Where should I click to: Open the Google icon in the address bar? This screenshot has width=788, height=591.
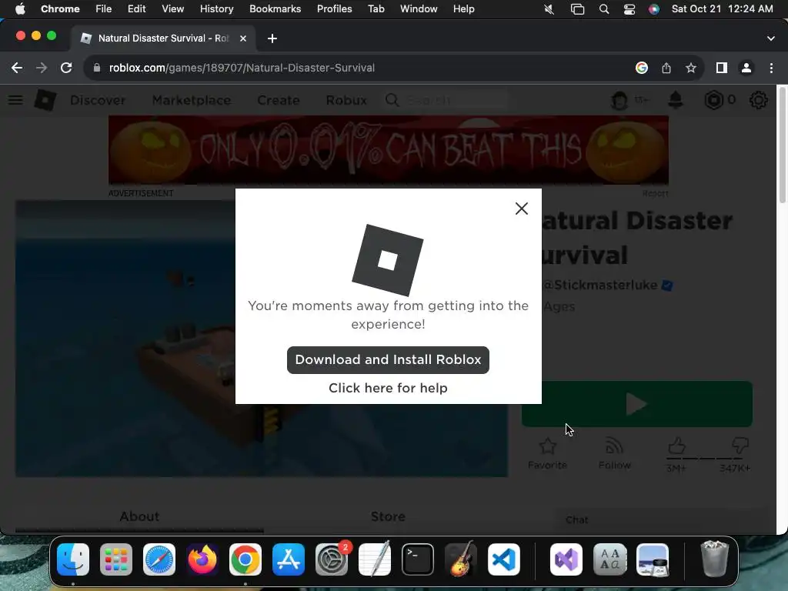(x=642, y=68)
